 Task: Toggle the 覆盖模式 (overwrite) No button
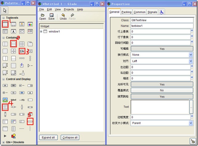(162, 91)
